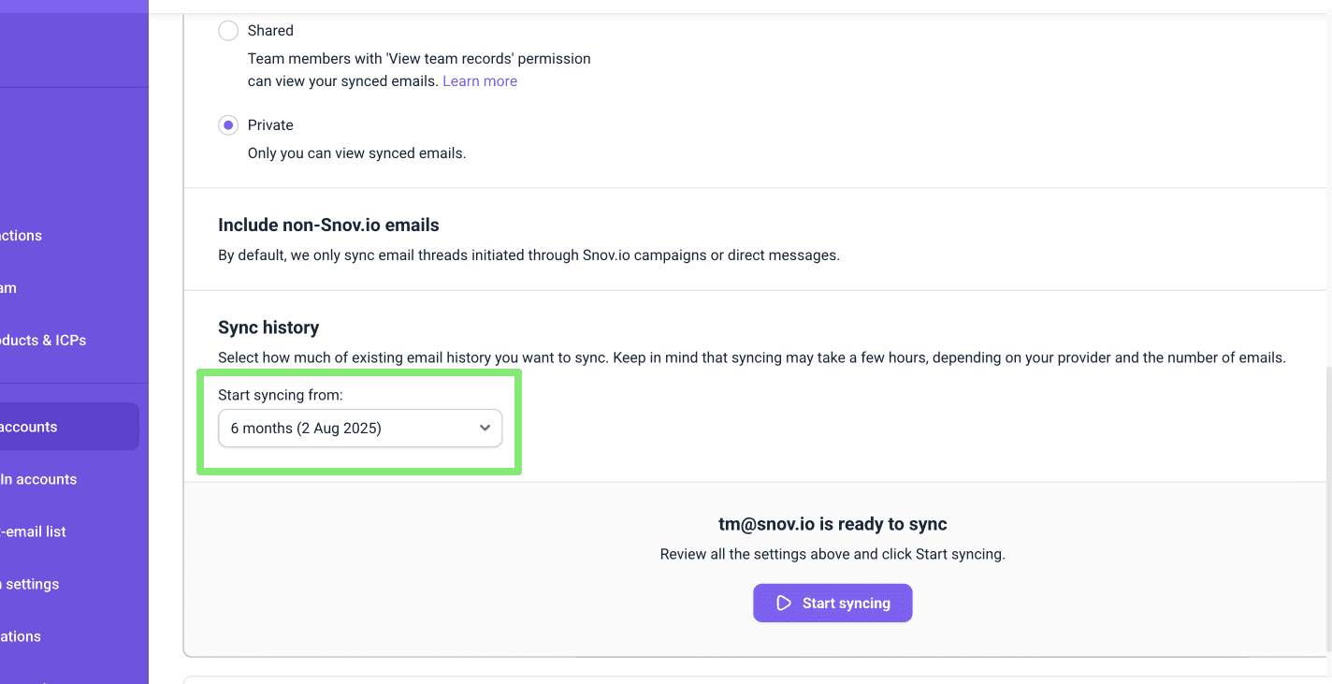Open the Products & ICPs sidebar item
The image size is (1332, 684).
click(x=43, y=341)
